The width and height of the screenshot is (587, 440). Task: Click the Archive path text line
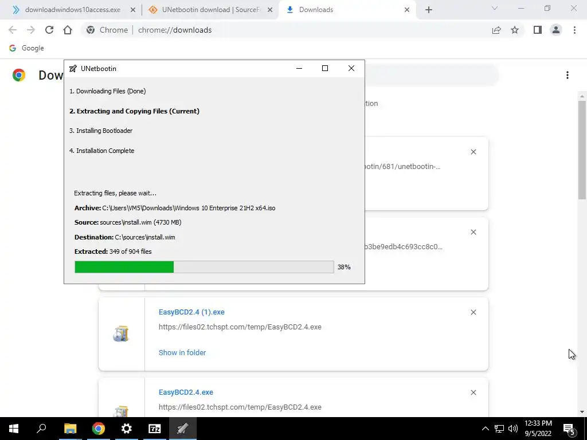pyautogui.click(x=175, y=208)
